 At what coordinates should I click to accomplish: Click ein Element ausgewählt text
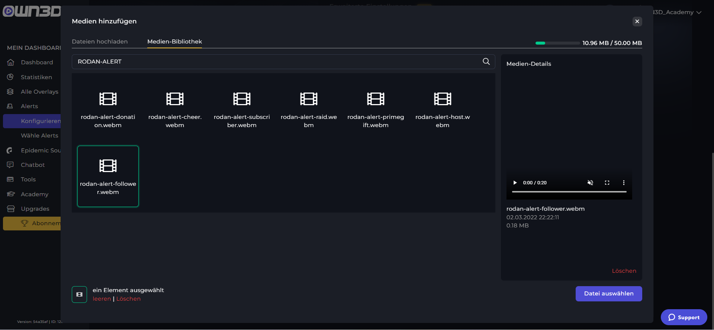[x=128, y=290]
